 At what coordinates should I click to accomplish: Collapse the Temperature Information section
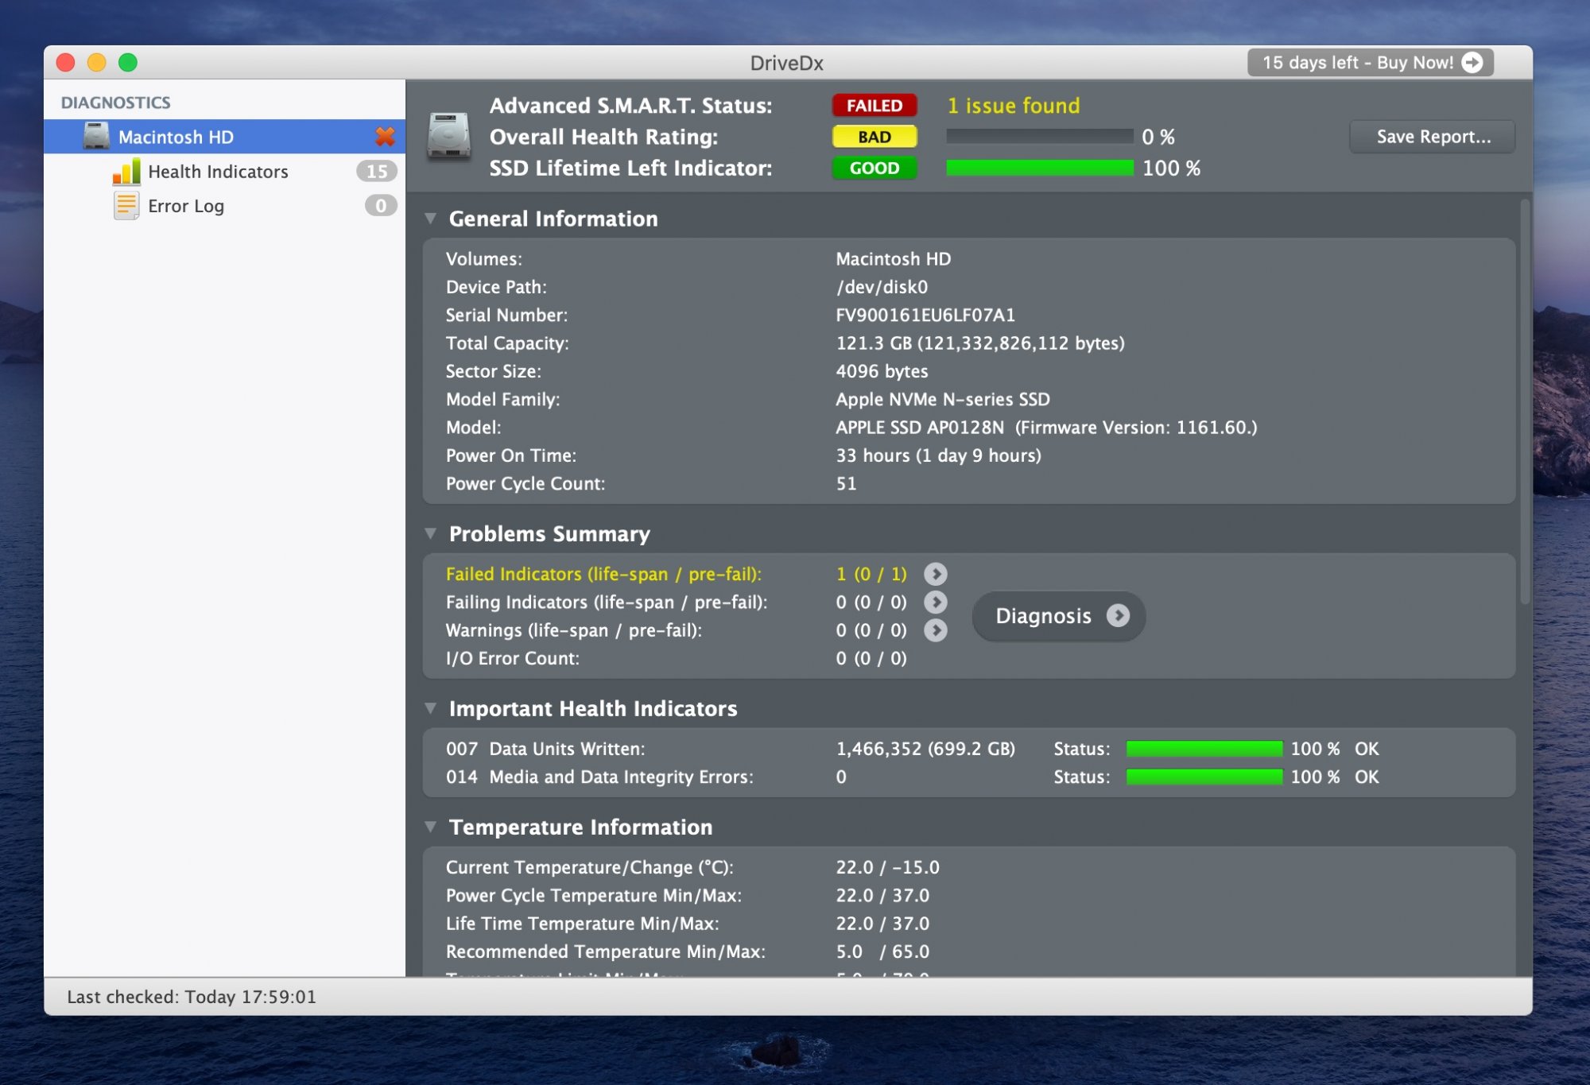(431, 827)
